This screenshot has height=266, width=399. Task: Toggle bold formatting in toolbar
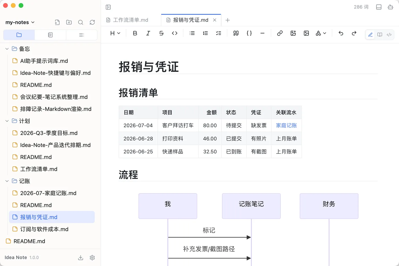135,33
